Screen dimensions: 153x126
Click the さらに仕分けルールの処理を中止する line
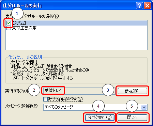pos(43,78)
